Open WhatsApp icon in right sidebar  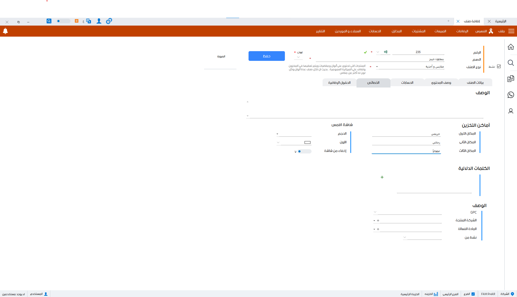pyautogui.click(x=511, y=95)
